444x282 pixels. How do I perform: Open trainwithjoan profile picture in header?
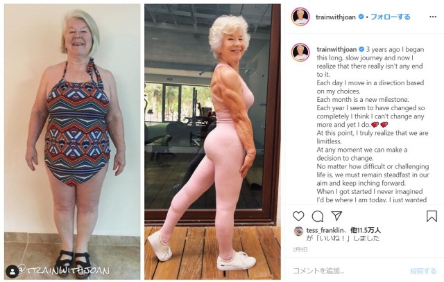300,17
